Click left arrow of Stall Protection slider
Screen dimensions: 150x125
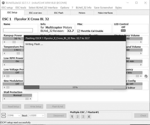click(5, 99)
